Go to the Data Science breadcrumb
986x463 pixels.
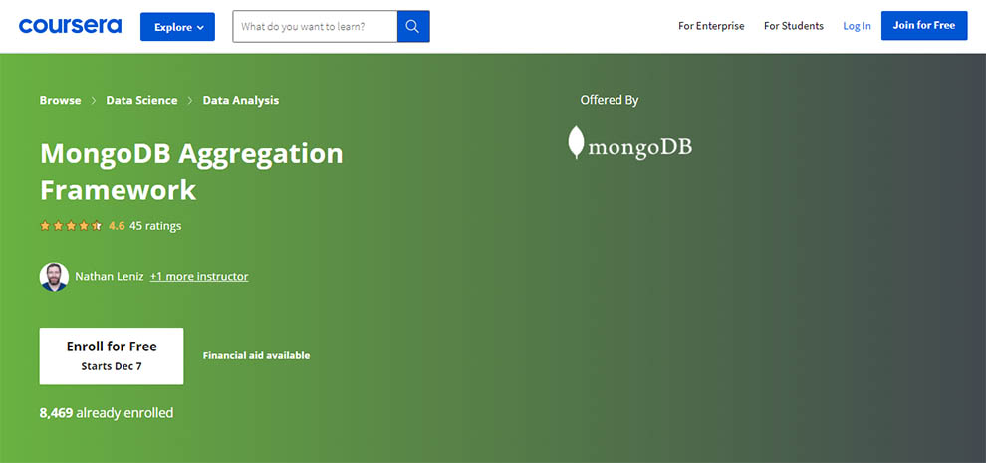pyautogui.click(x=141, y=100)
